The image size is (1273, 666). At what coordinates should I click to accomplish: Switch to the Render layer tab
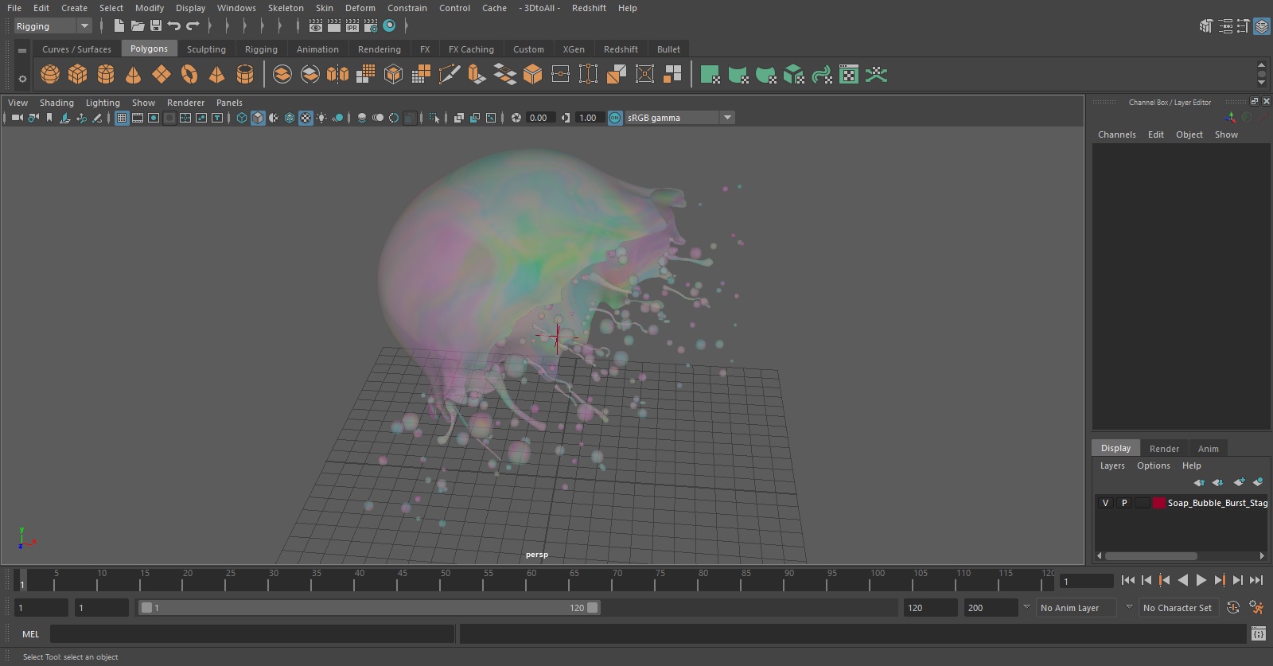point(1164,449)
